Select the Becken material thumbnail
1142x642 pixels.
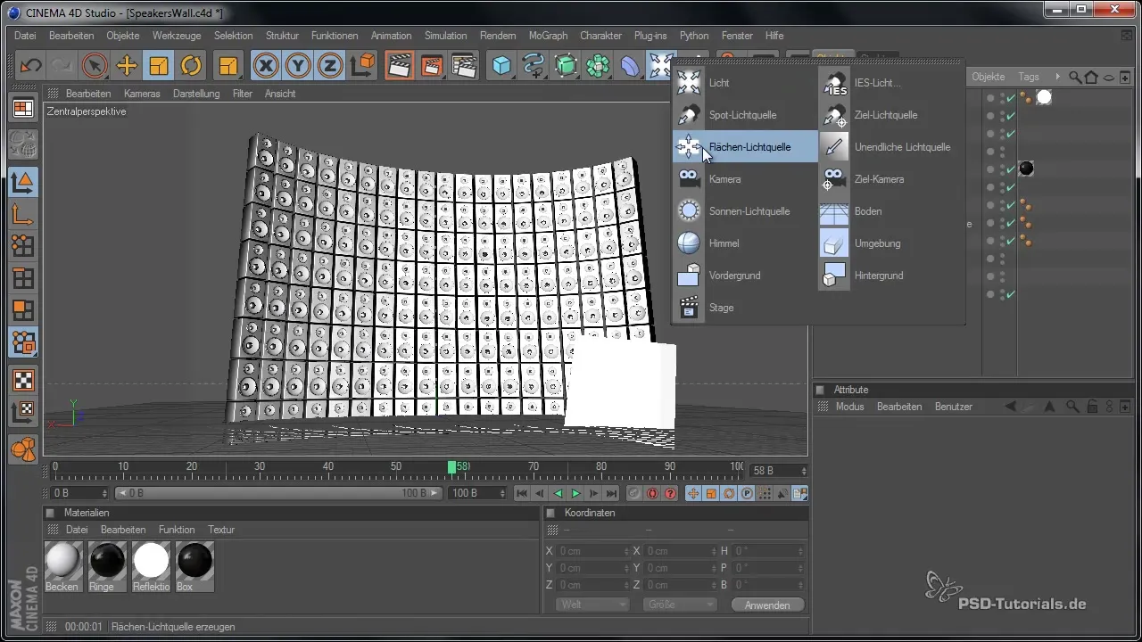63,565
